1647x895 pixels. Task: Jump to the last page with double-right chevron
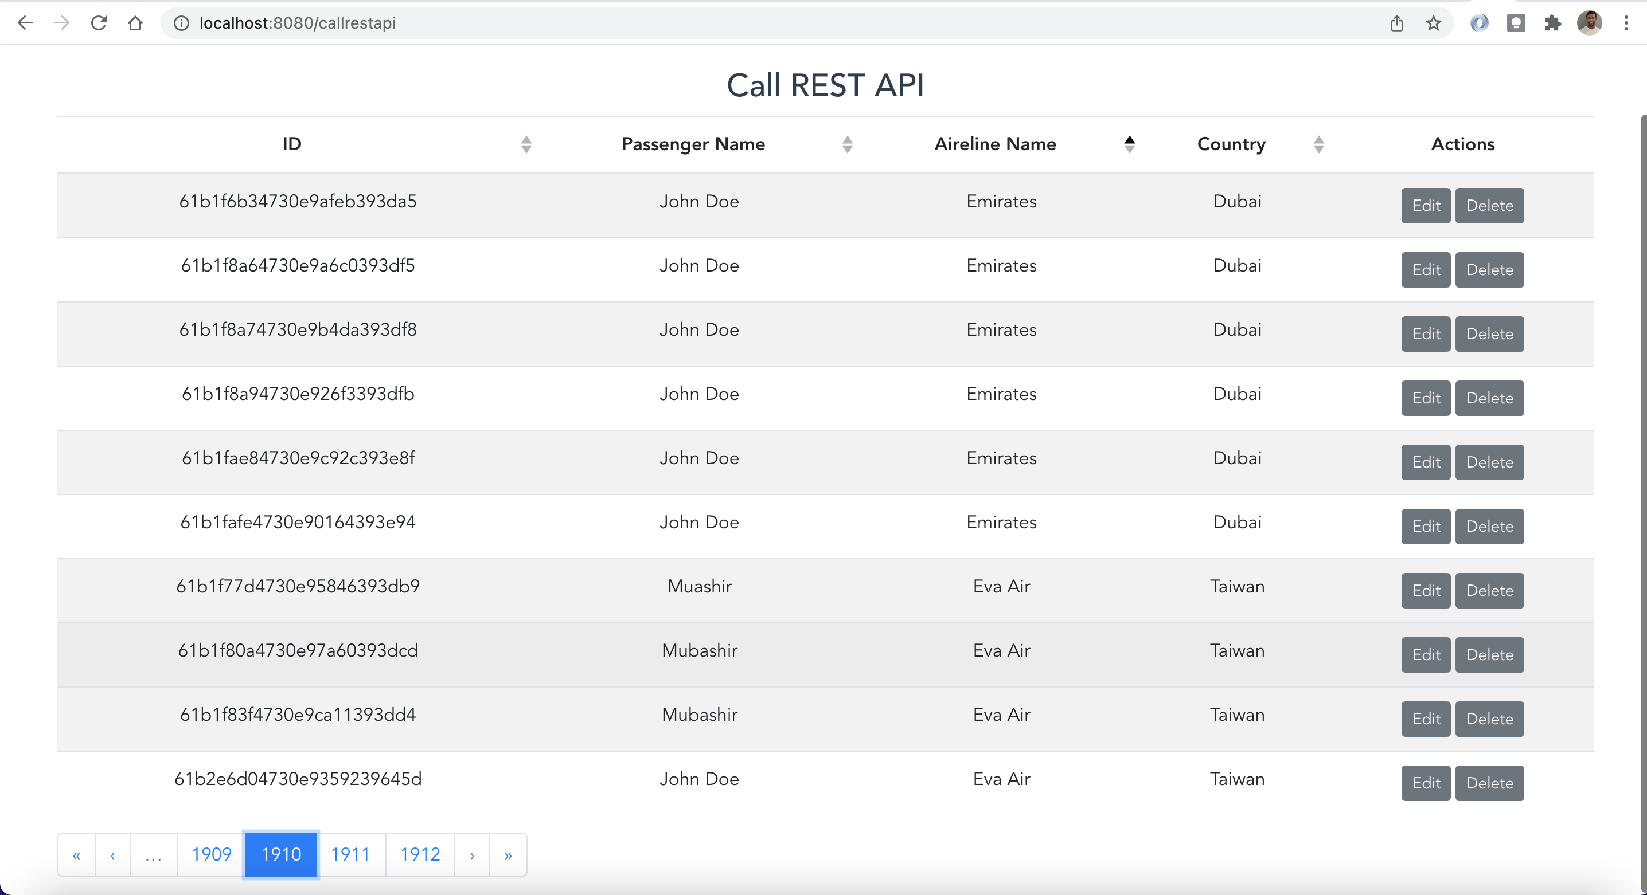coord(508,854)
